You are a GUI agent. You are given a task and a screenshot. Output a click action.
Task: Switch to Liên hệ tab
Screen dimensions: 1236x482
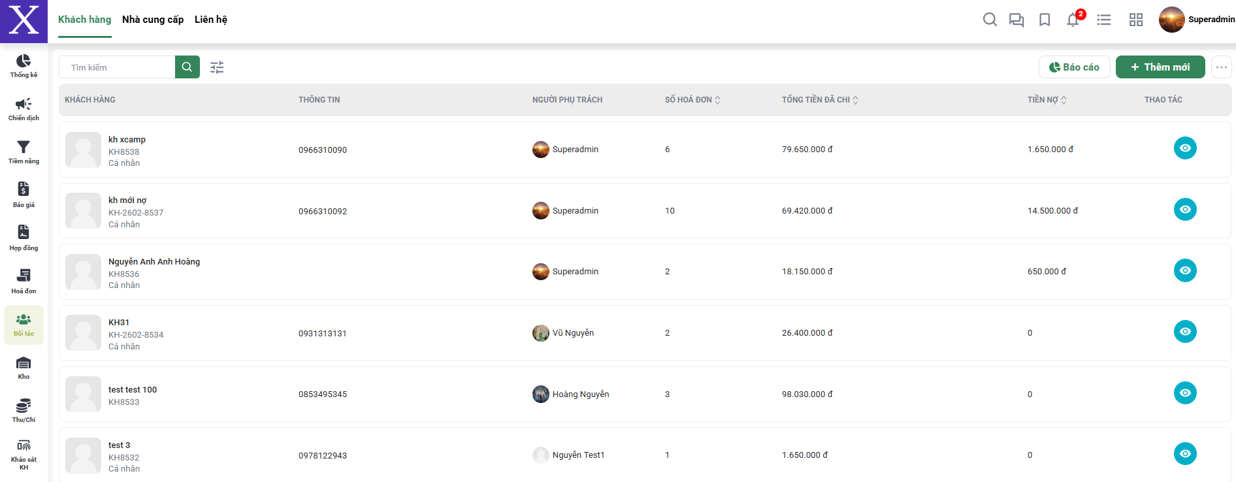click(x=210, y=20)
